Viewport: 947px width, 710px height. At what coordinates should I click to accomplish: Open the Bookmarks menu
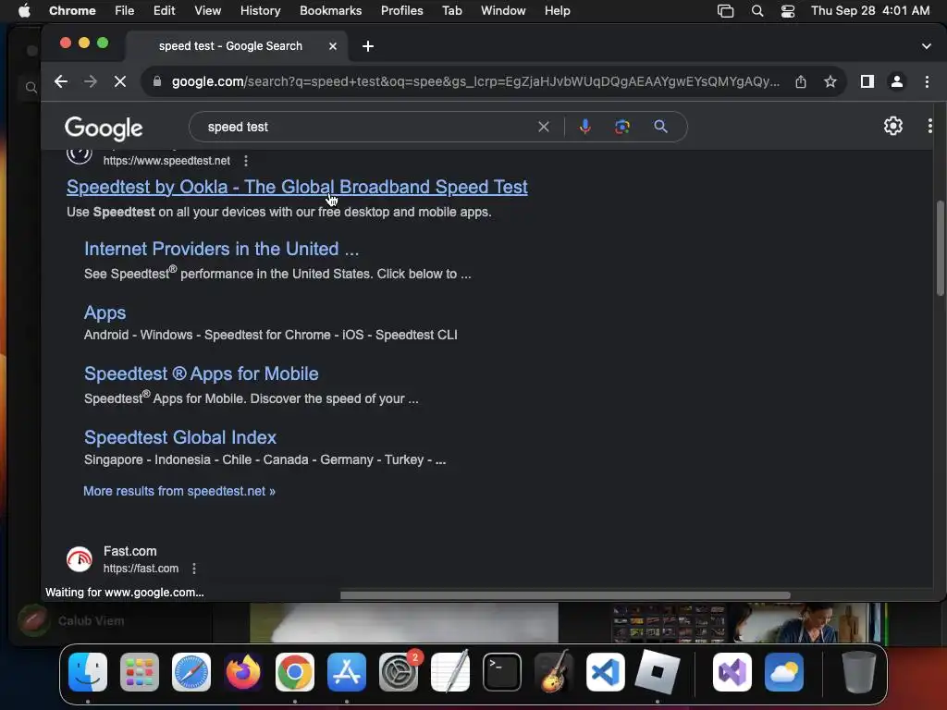330,10
